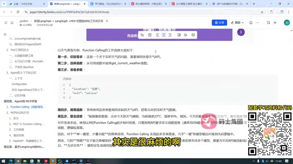The image size is (293, 164).
Task: Open browser extensions icon
Action: click(x=271, y=12)
